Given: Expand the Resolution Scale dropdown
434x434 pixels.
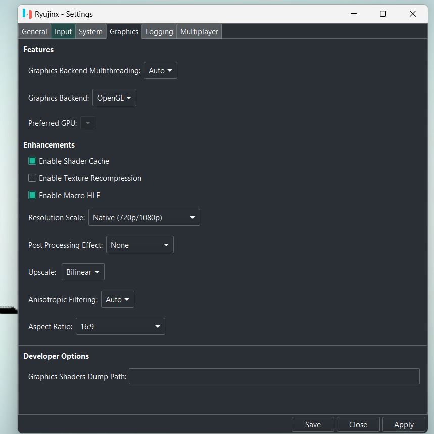Looking at the screenshot, I should tap(144, 218).
